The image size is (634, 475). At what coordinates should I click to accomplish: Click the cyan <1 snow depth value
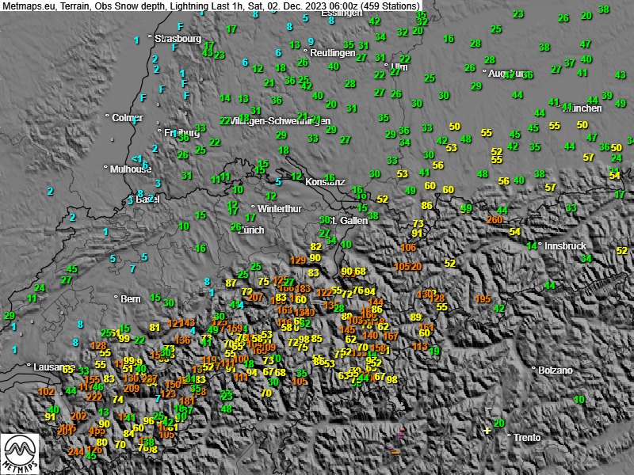click(x=137, y=158)
